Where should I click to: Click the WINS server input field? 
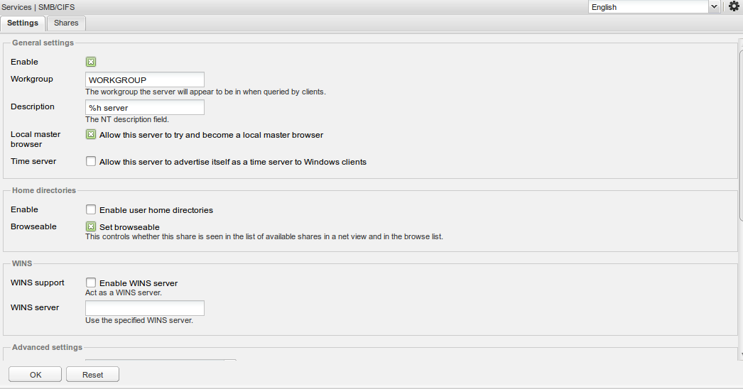pyautogui.click(x=145, y=308)
